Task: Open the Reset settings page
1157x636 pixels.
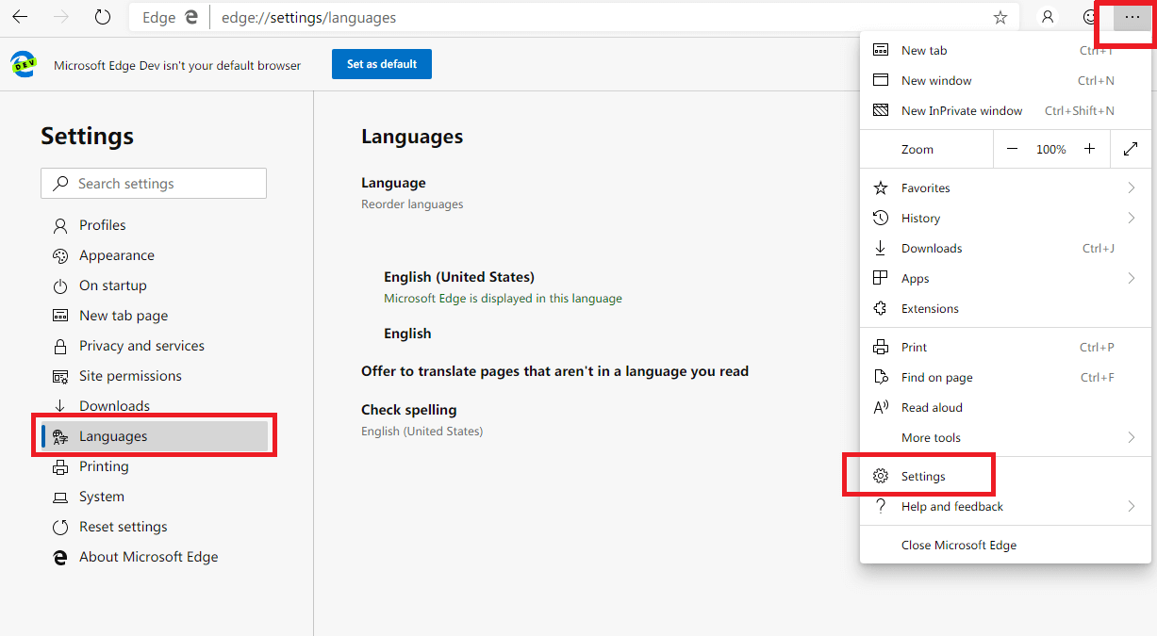Action: click(x=123, y=527)
